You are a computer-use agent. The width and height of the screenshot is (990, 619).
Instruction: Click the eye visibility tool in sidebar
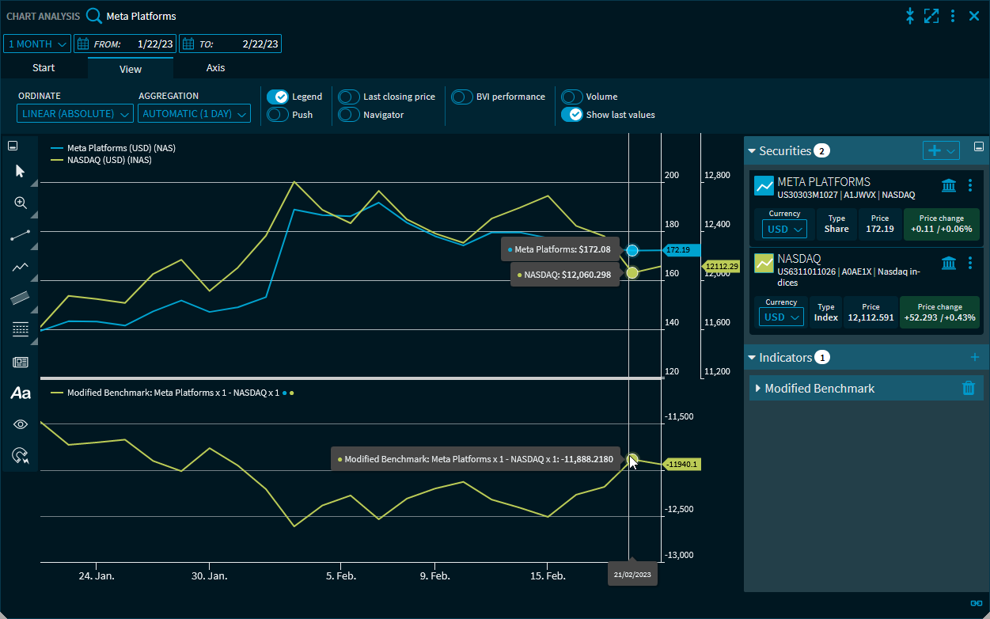[x=21, y=424]
